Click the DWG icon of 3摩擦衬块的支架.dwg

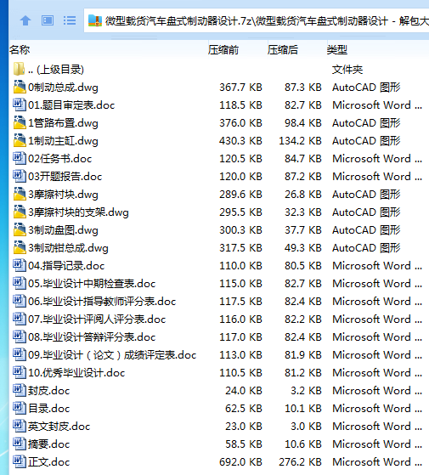[20, 212]
